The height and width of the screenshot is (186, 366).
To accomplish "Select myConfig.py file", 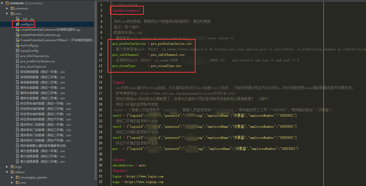I will coord(29,45).
